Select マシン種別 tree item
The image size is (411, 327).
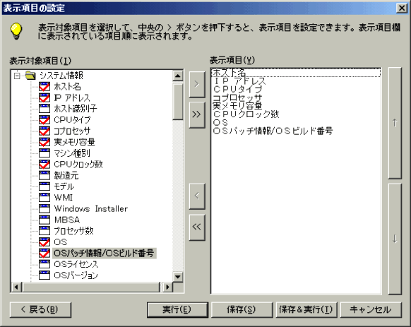pyautogui.click(x=72, y=153)
